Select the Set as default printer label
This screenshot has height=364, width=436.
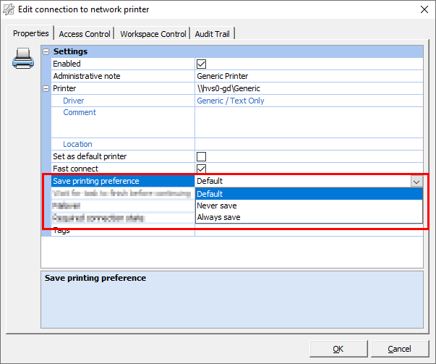coord(123,156)
